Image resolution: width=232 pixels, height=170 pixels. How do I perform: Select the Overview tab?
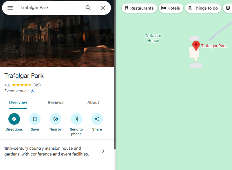[18, 103]
